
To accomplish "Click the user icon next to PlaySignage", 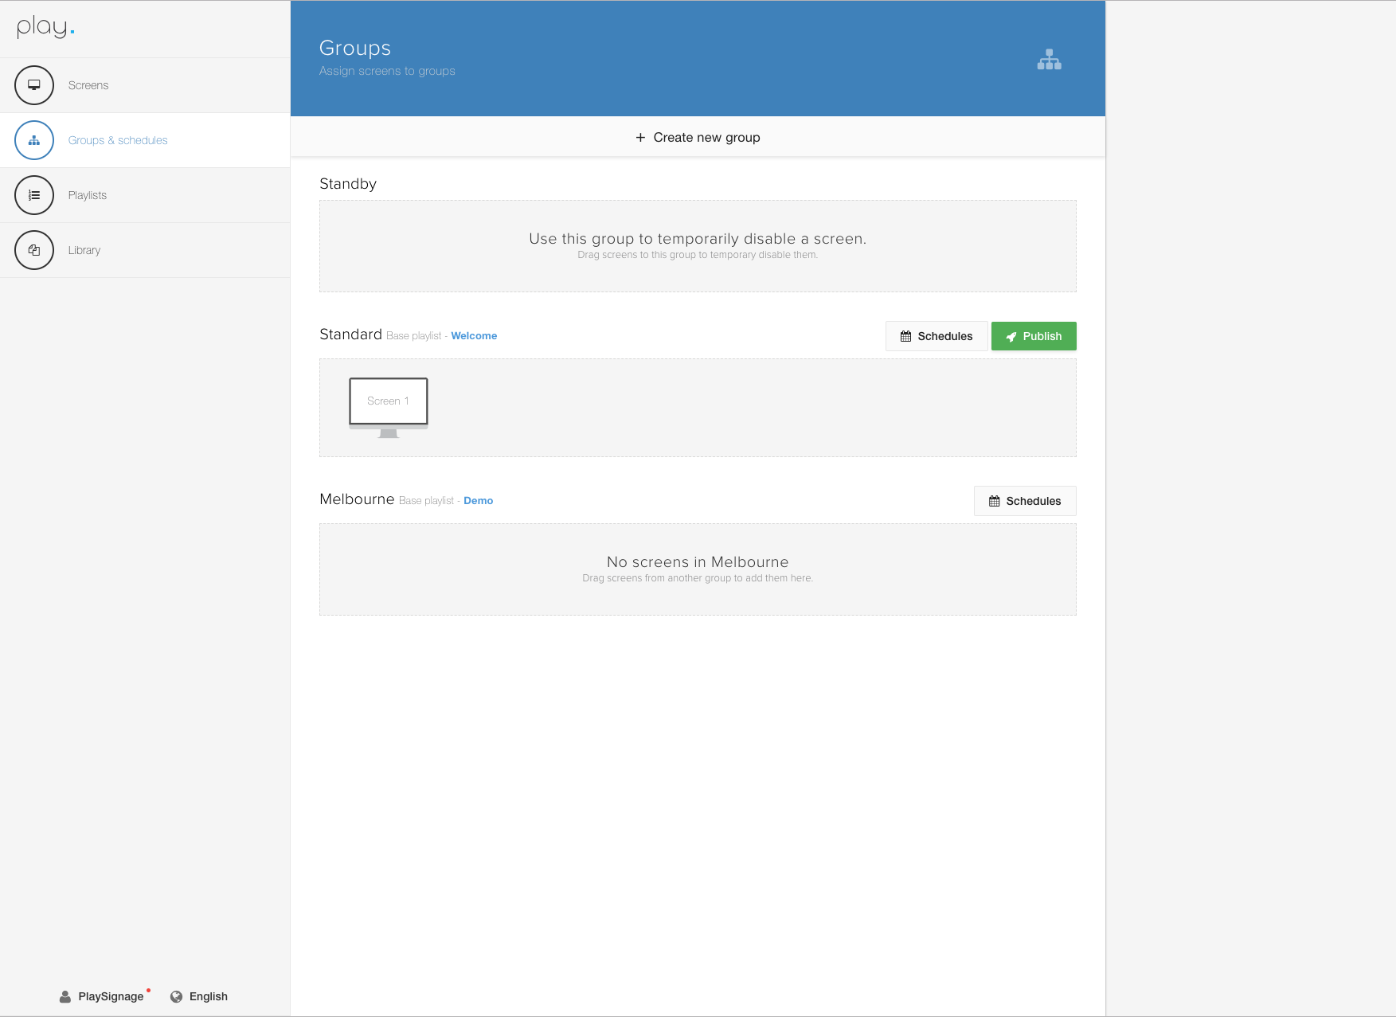I will coord(65,997).
